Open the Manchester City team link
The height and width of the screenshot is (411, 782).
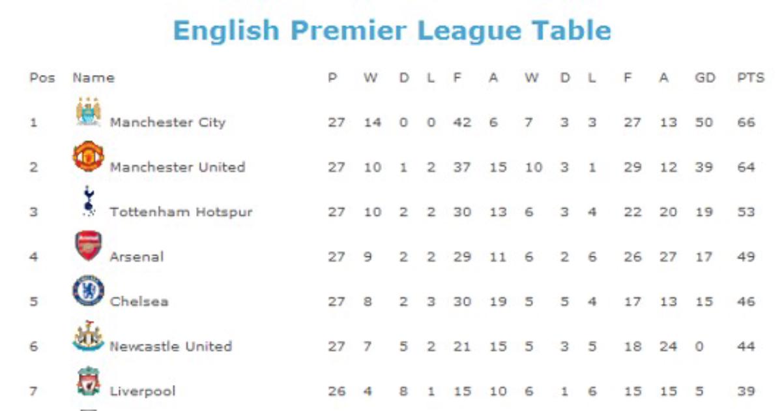point(167,123)
